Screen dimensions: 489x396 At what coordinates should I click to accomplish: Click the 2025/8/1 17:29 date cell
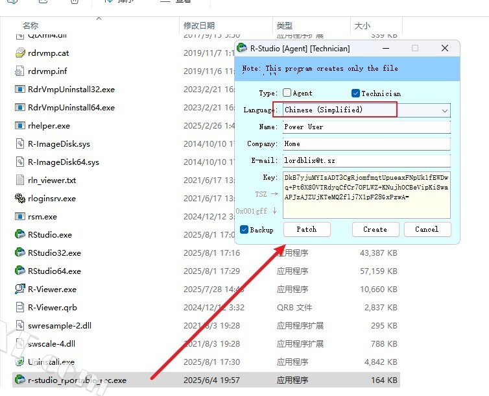(212, 271)
